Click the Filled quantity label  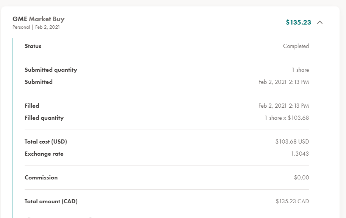pyautogui.click(x=44, y=118)
